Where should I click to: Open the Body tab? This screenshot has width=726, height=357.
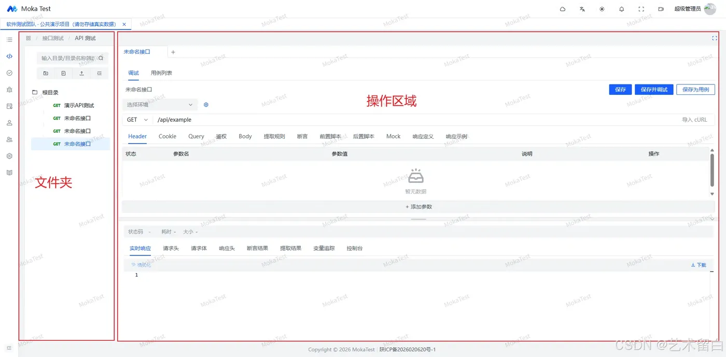[x=245, y=136]
